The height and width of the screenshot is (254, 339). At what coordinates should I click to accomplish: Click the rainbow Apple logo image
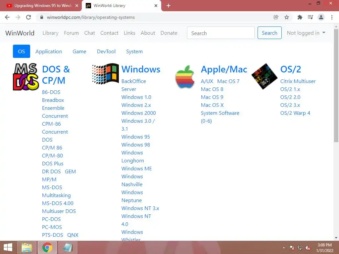(x=185, y=77)
